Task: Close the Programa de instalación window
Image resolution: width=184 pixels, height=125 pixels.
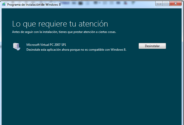Action: (176, 4)
